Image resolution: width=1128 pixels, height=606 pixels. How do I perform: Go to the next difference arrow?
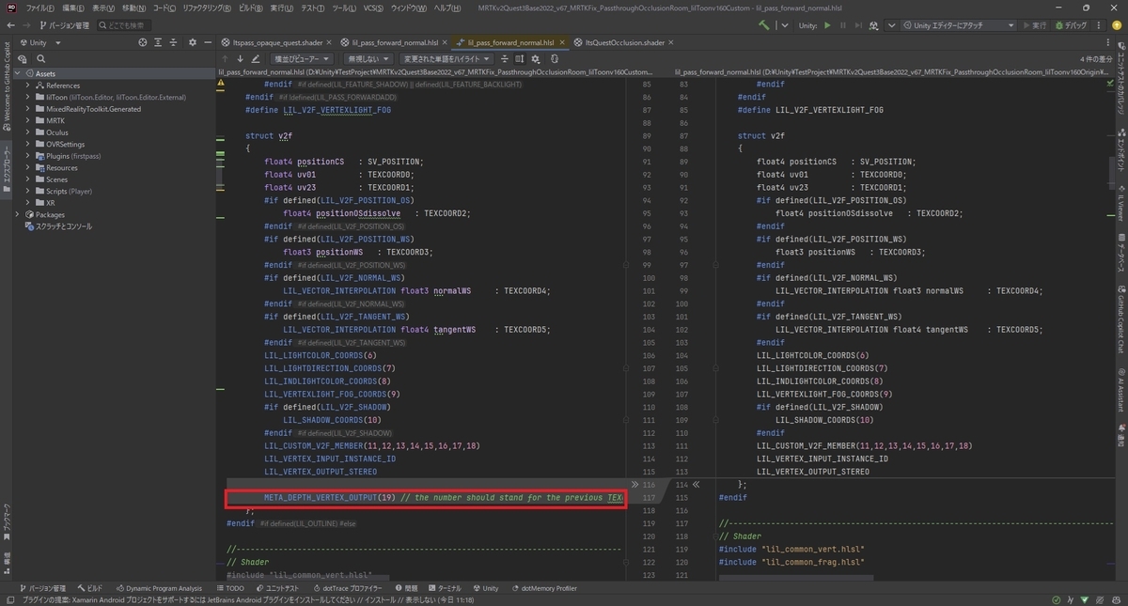click(240, 58)
